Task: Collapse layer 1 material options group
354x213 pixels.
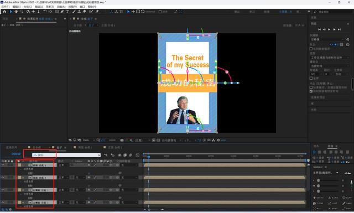Action: (20, 169)
